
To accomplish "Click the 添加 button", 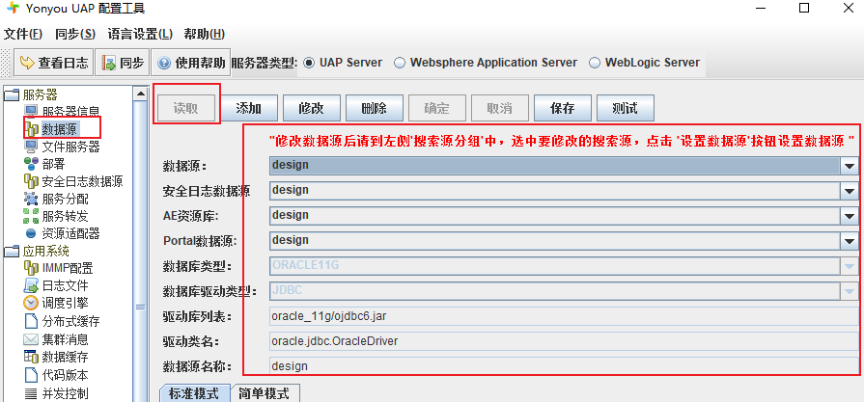I will pyautogui.click(x=248, y=108).
